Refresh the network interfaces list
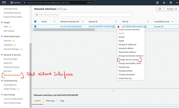The image size is (179, 108). (160, 9)
